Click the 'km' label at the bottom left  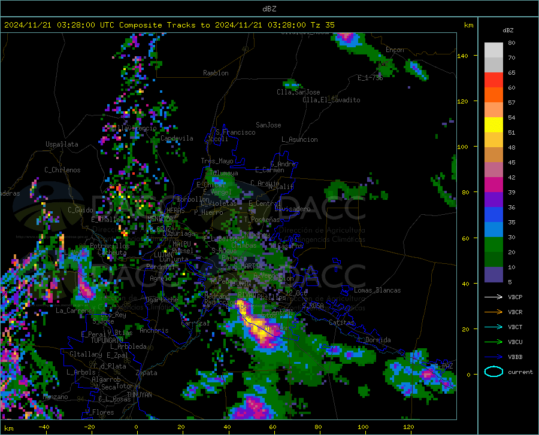pyautogui.click(x=8, y=428)
